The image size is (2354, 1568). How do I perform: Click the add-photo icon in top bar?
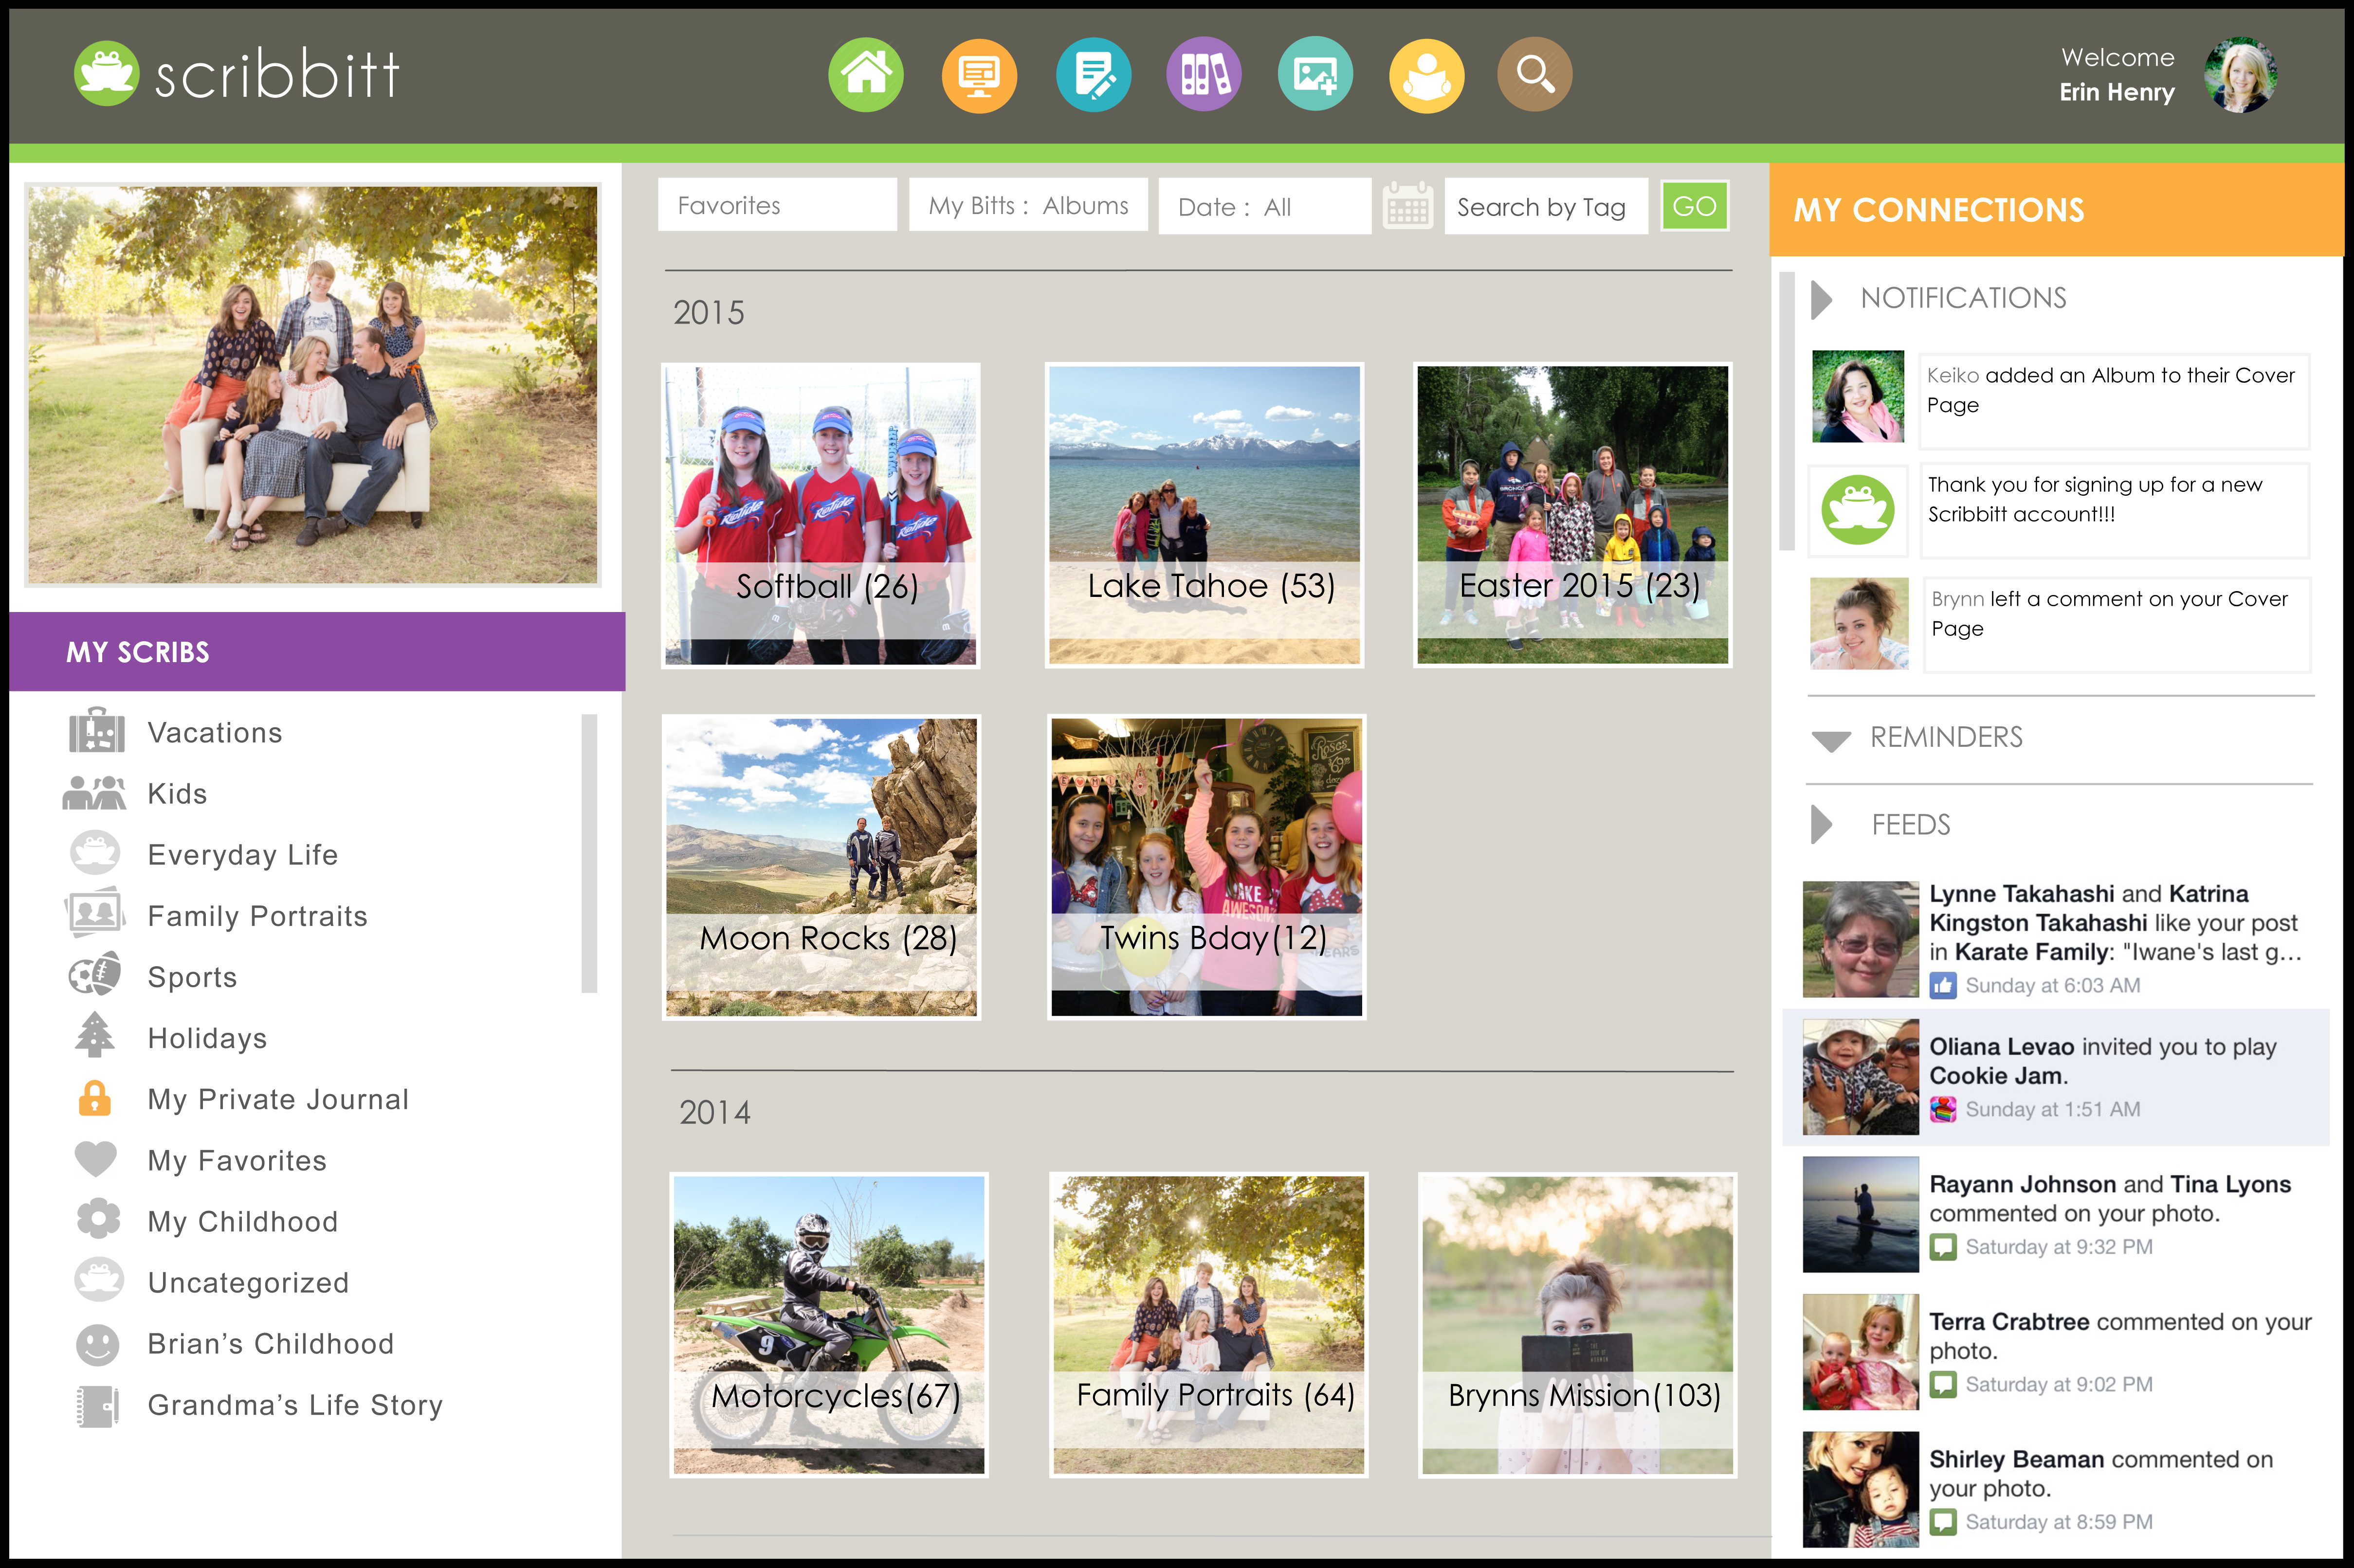[1314, 75]
